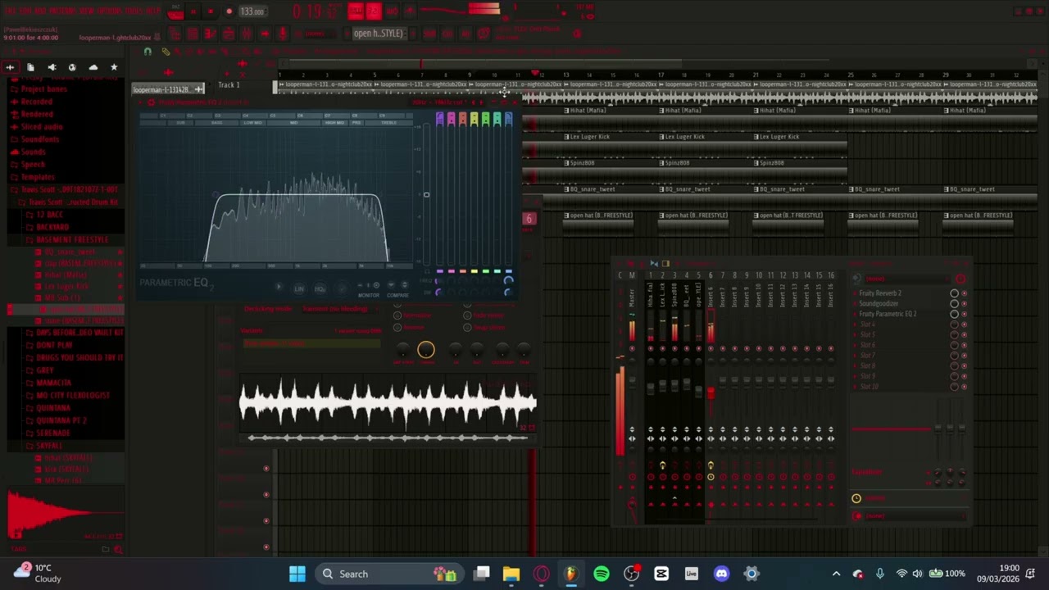
Task: Click the FL Studio taskbar icon
Action: [571, 574]
